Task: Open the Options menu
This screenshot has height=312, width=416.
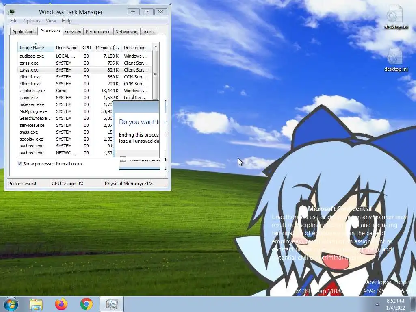Action: 32,21
